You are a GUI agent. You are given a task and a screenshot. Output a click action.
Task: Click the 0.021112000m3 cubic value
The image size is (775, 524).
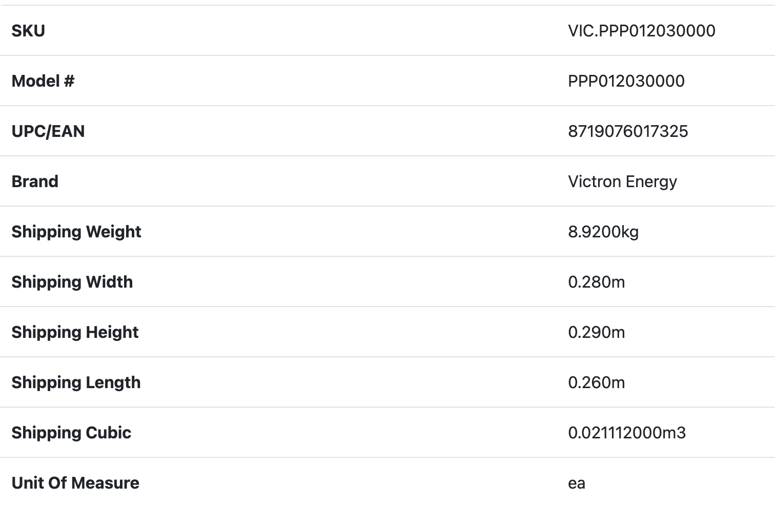626,433
